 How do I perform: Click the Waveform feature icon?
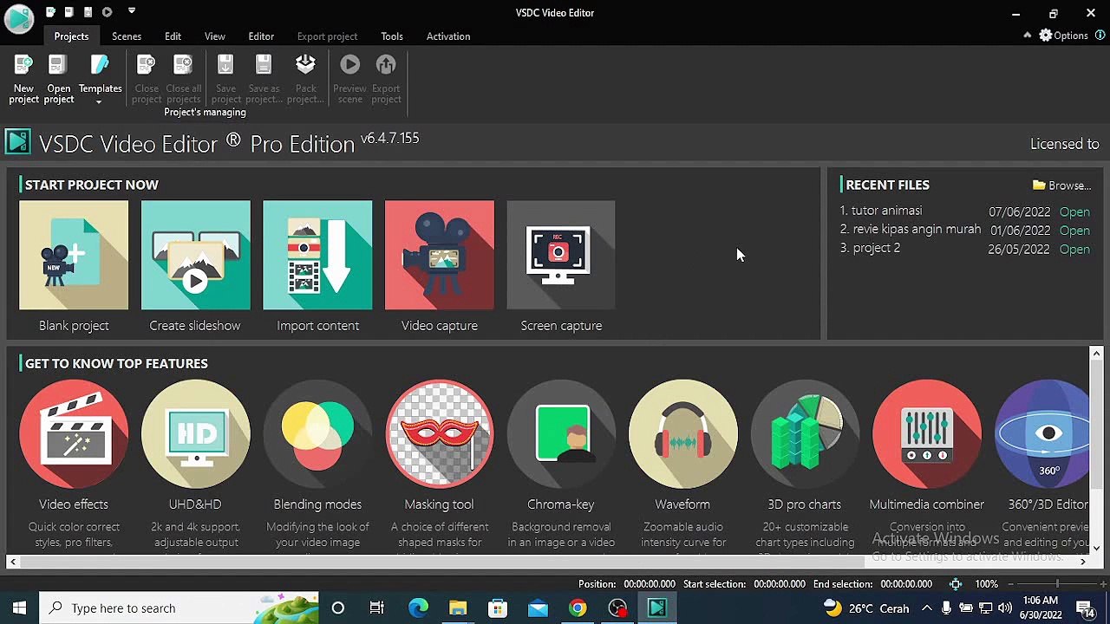683,434
